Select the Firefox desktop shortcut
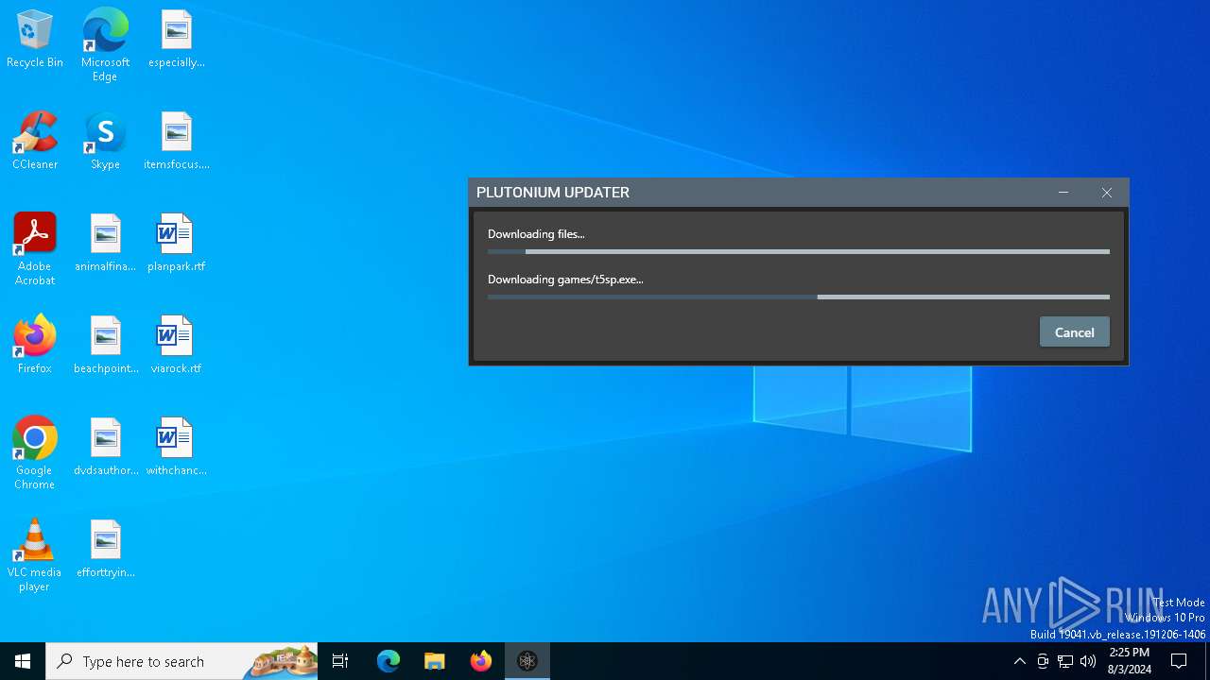 (35, 346)
